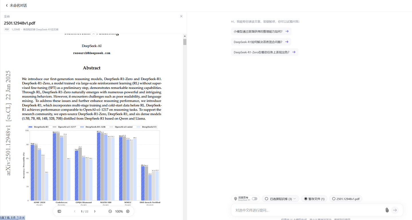Viewport: 412px width, 220px height.
Task: Select the 2501.12948v1.pdf radio option
Action: (334, 199)
